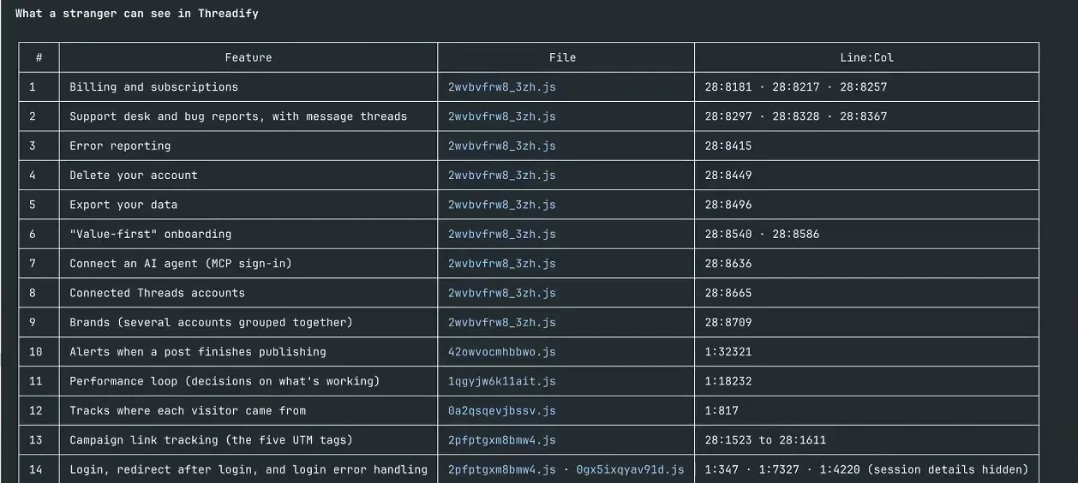Click the "#" column header
This screenshot has height=483, width=1078.
(39, 57)
